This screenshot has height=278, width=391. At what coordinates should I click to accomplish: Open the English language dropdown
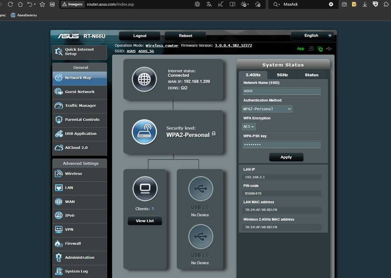click(313, 36)
